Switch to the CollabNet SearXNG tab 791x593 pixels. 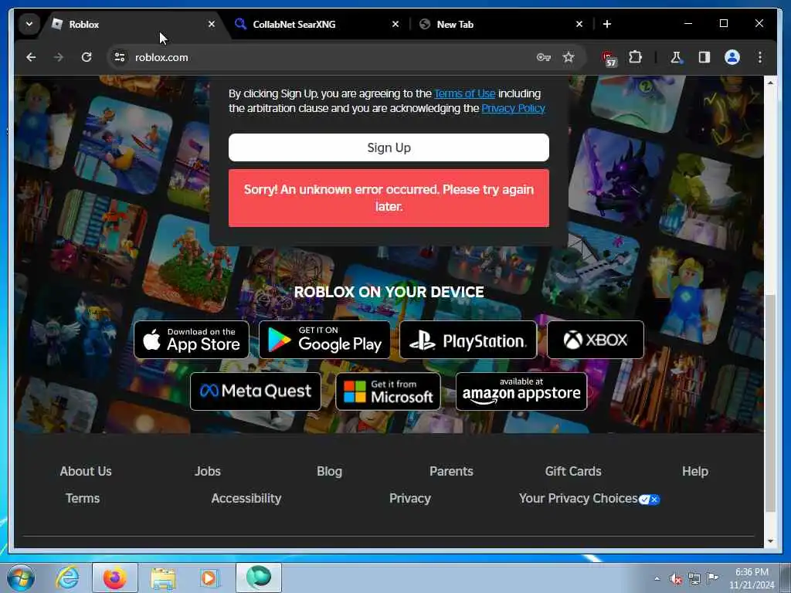coord(317,24)
